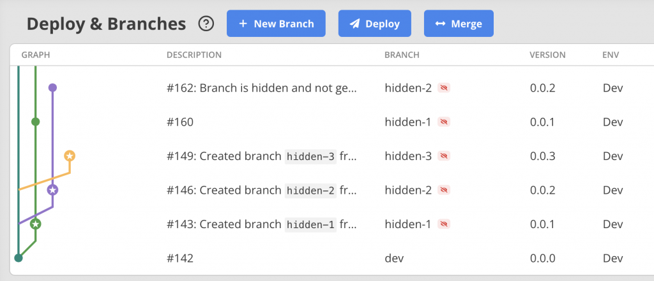This screenshot has height=281, width=654.
Task: Toggle hidden icon beside hidden-3 branch
Action: tap(445, 156)
